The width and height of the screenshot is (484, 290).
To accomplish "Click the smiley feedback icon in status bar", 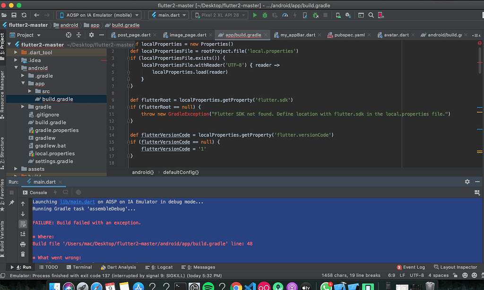I will [x=465, y=275].
